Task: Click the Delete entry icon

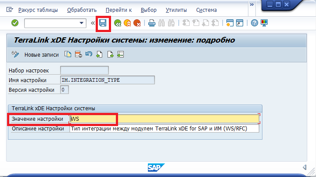Action: pos(78,54)
